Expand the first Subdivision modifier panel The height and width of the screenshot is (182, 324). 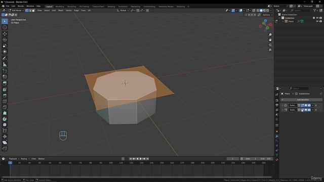point(282,105)
